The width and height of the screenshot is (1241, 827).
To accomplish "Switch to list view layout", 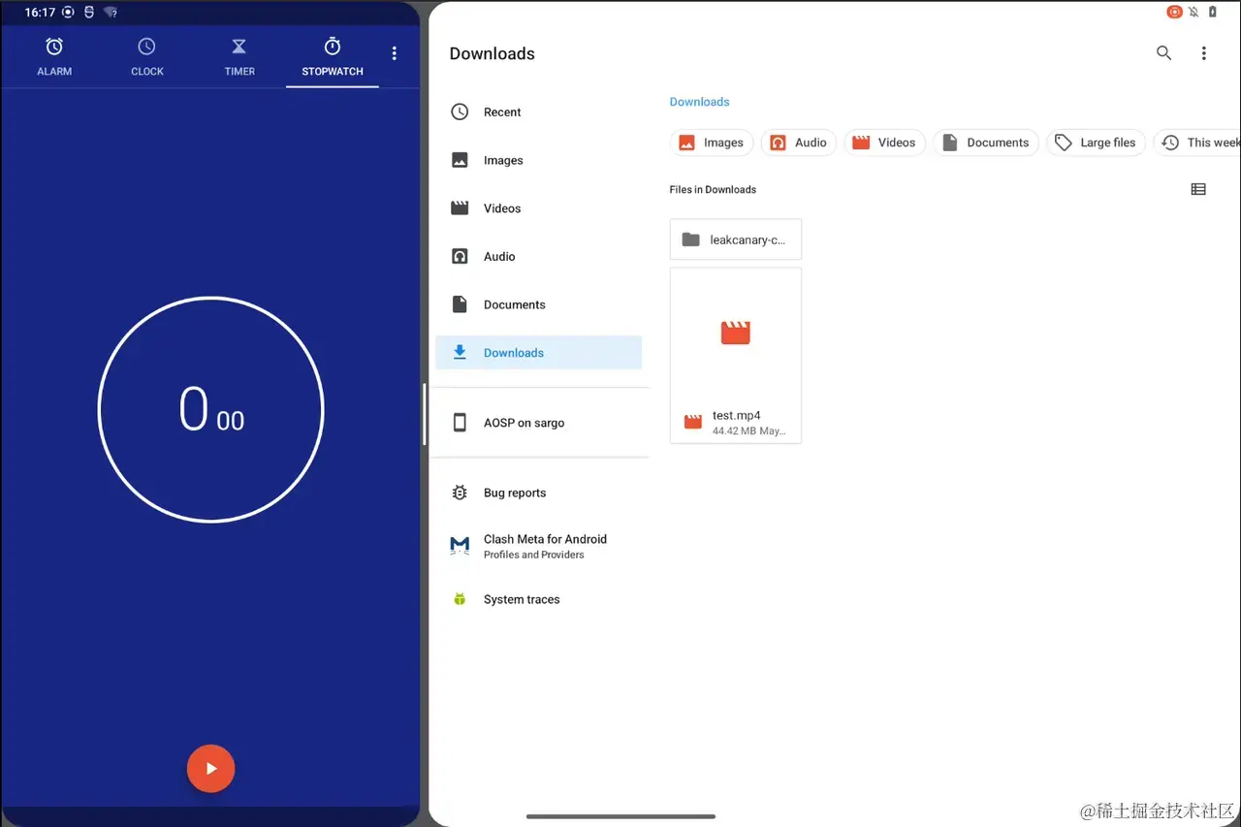I will pyautogui.click(x=1198, y=190).
